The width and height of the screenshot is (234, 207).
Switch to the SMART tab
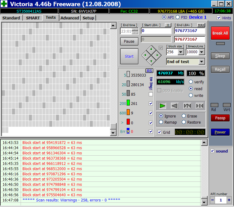[x=33, y=18]
